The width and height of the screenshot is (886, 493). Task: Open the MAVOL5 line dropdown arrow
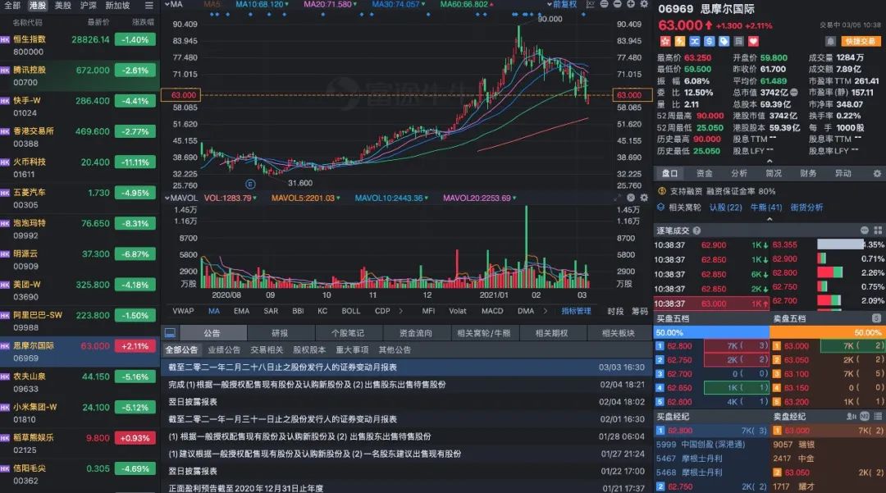pos(337,199)
